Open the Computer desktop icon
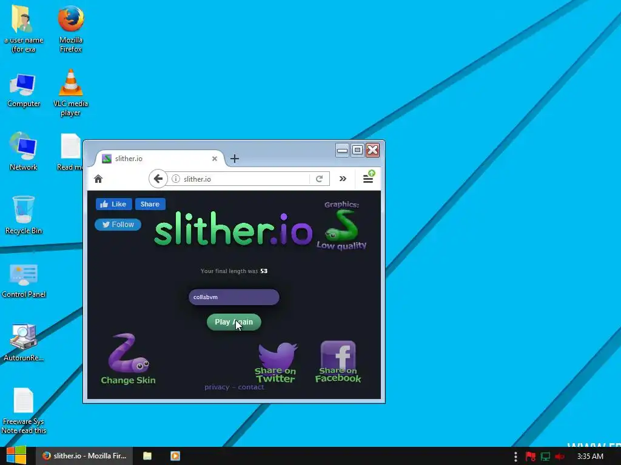 tap(24, 91)
